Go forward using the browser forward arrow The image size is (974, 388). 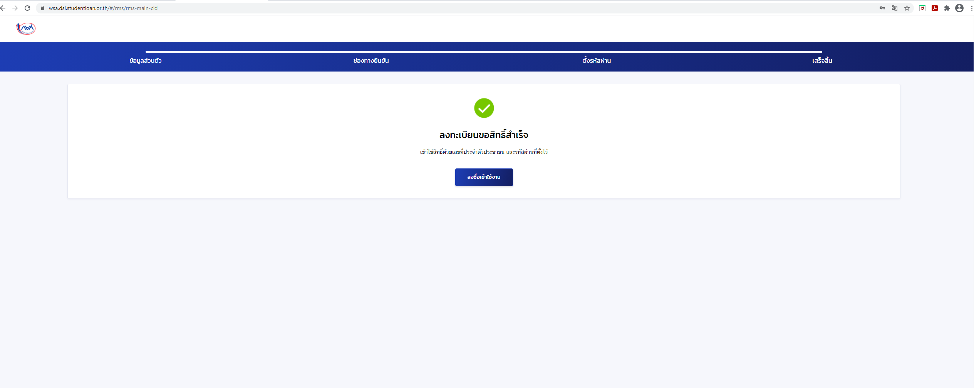tap(15, 8)
